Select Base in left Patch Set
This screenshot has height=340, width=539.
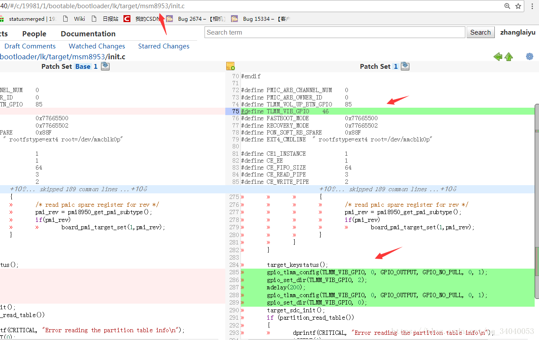tap(83, 66)
